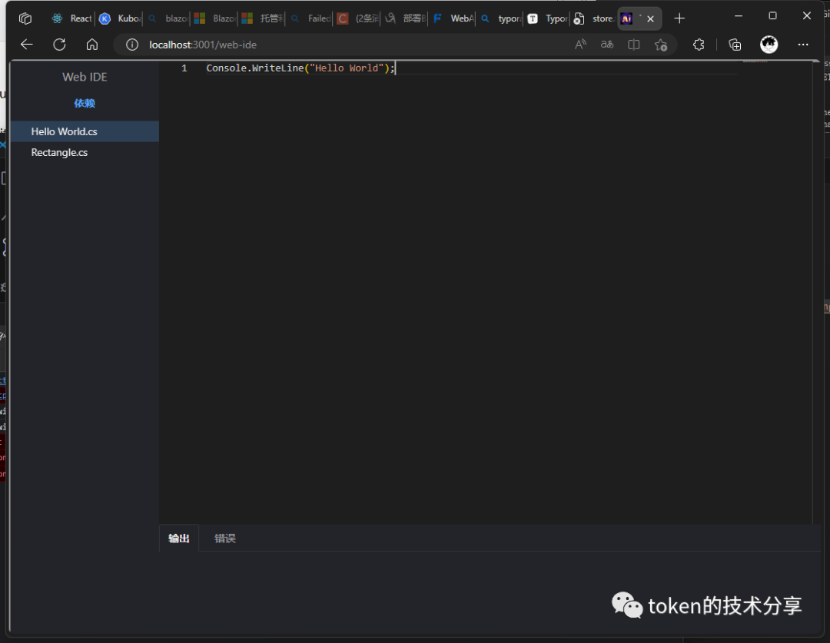The height and width of the screenshot is (643, 830).
Task: Open a new browser tab
Action: coord(679,18)
